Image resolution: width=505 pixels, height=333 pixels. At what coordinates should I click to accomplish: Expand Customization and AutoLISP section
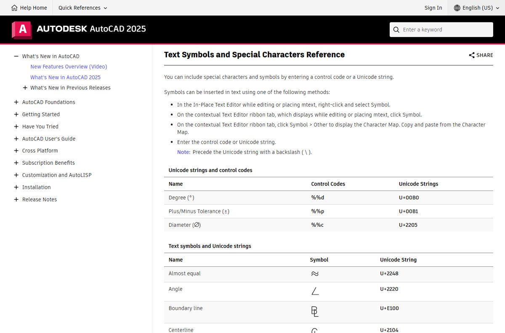click(x=16, y=175)
